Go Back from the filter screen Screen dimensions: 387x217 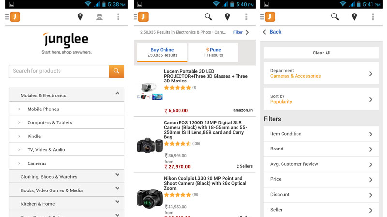click(272, 32)
